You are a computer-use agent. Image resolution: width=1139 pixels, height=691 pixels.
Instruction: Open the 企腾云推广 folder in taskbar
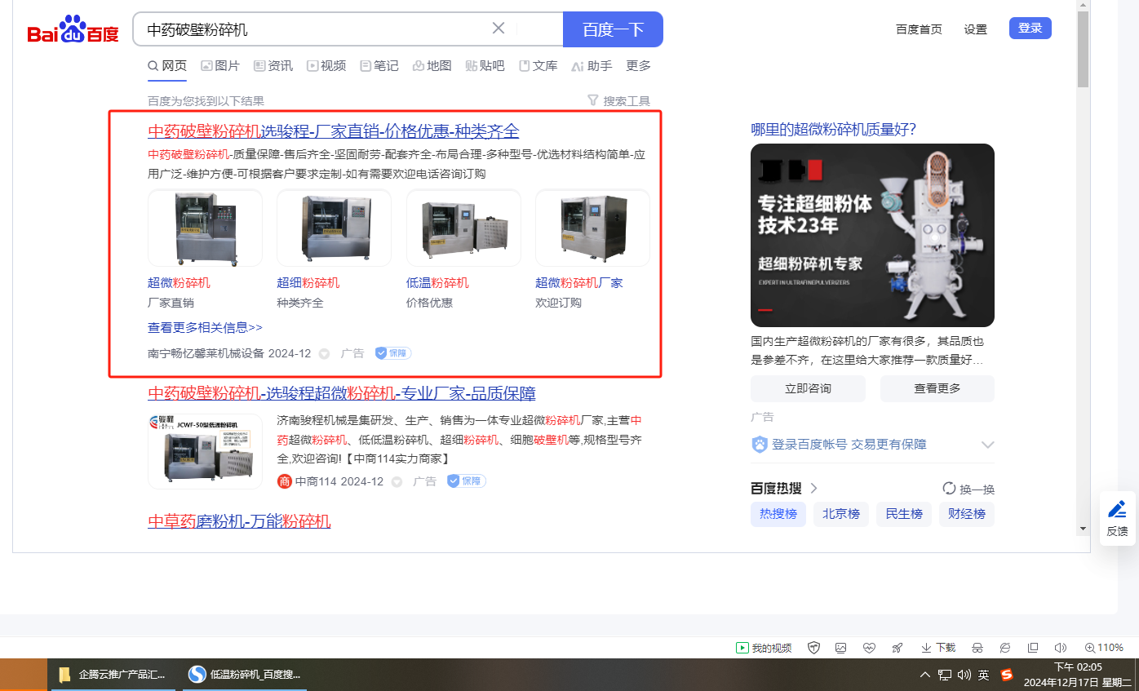tap(113, 675)
